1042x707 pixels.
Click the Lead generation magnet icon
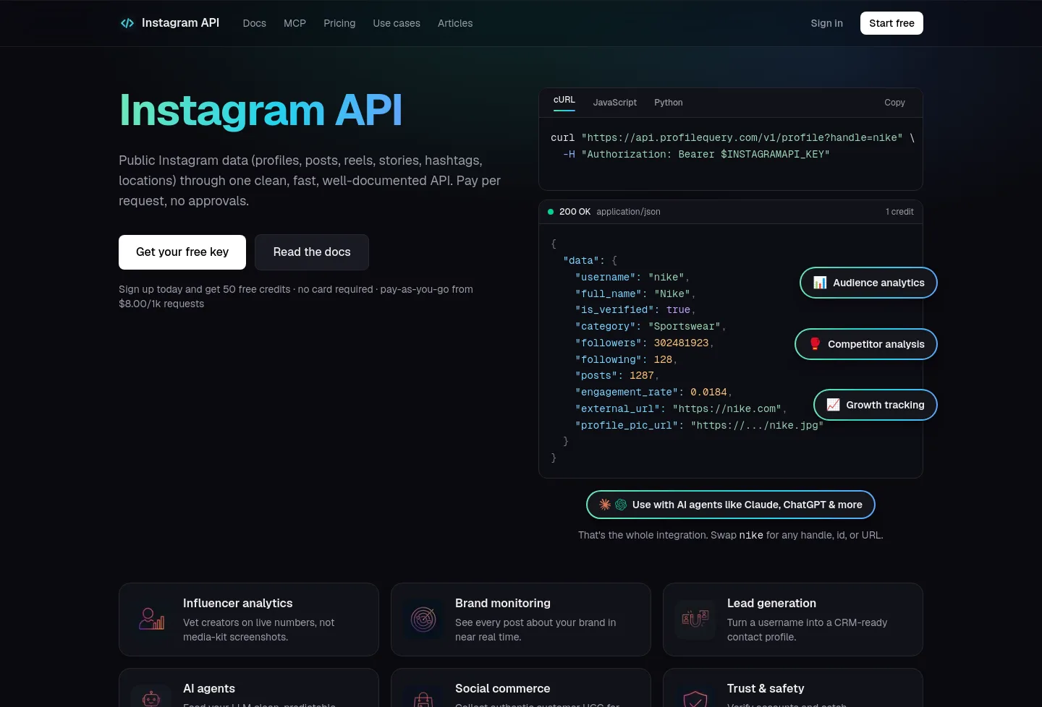point(695,620)
